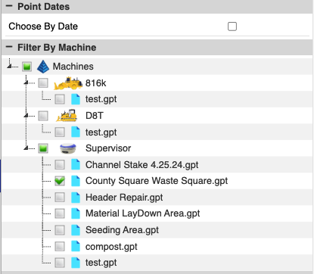Collapse the Filter By Machine section
314x274 pixels.
(x=9, y=47)
